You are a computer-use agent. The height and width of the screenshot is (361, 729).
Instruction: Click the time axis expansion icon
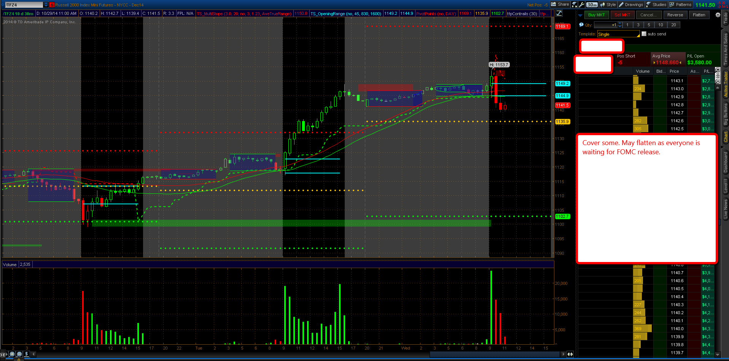[570, 354]
